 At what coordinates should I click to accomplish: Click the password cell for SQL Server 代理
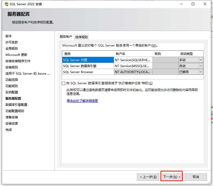[x=165, y=60]
